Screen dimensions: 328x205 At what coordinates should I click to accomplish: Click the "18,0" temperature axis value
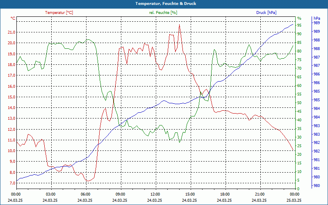(x=11, y=64)
